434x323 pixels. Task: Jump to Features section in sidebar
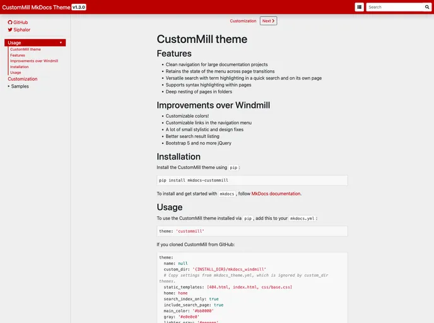tap(18, 56)
